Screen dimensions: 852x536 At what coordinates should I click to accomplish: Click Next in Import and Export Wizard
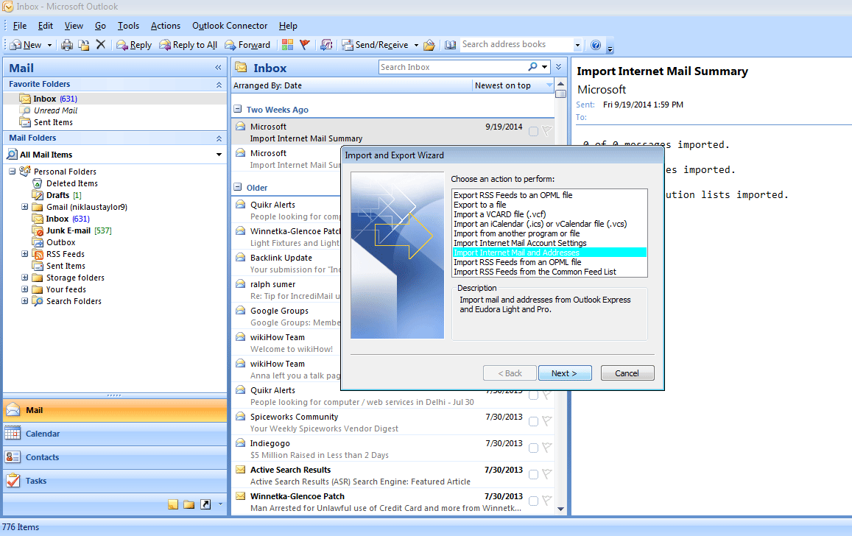(565, 373)
